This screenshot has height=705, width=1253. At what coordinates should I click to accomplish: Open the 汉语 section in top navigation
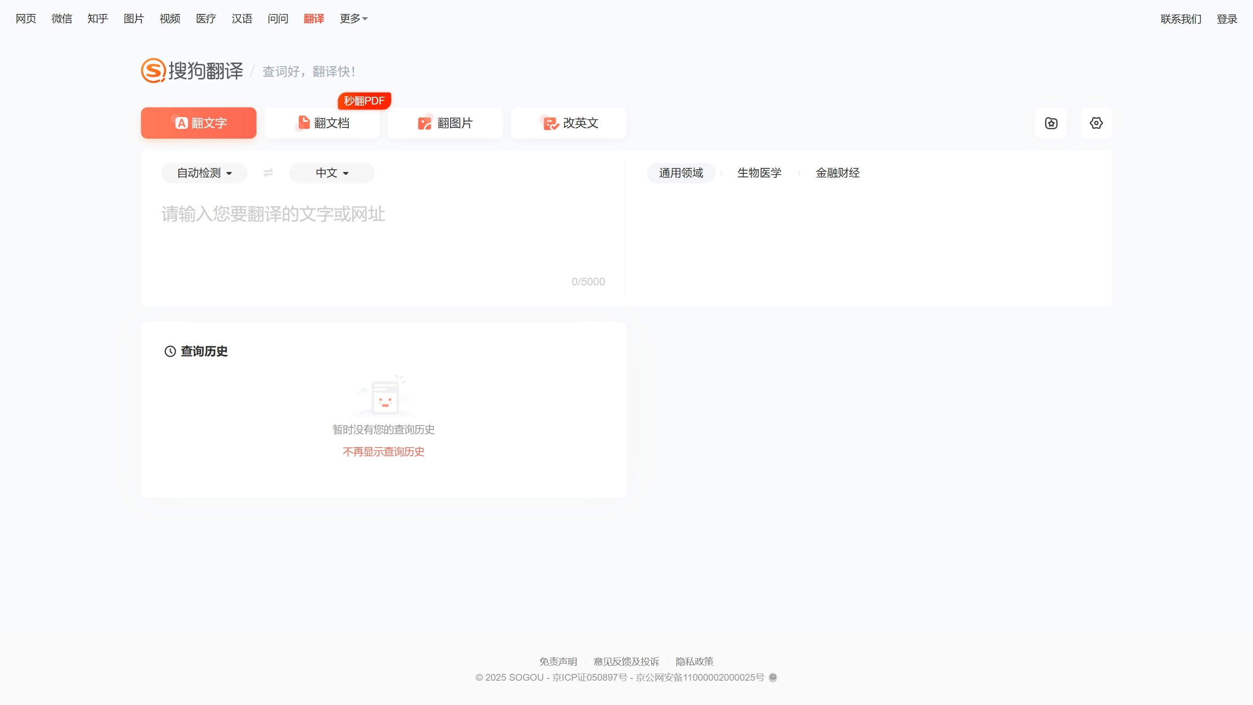(241, 18)
